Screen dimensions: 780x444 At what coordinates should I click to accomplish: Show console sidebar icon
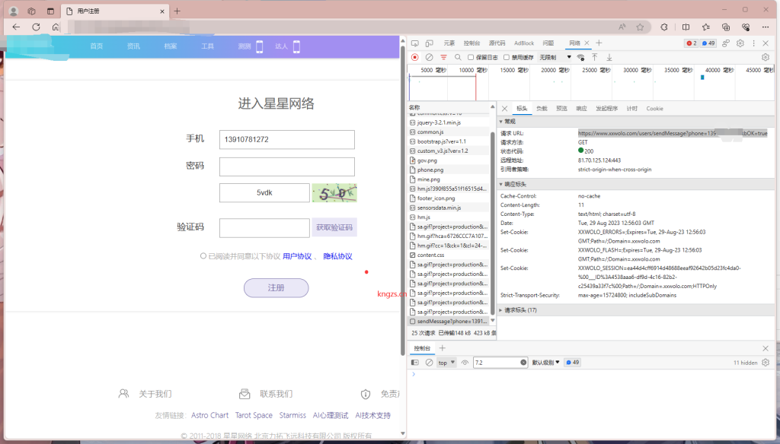[x=415, y=363]
